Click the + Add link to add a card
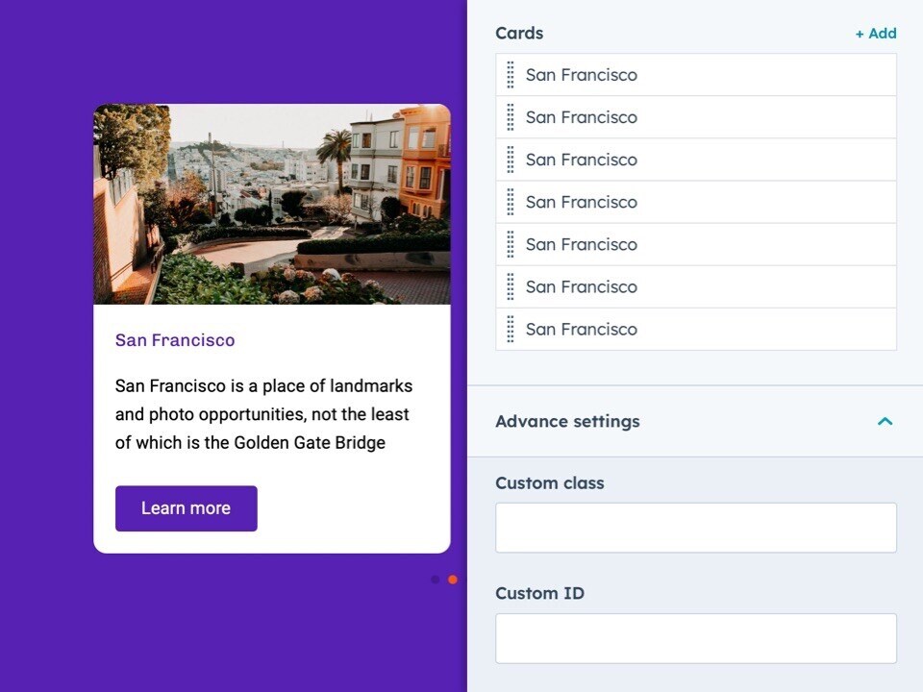The width and height of the screenshot is (923, 692). click(876, 34)
